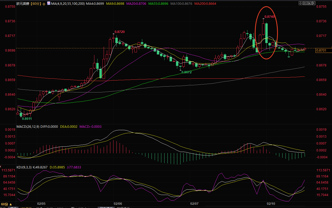Click the jump-to-start axis icon at top right
The image size is (332, 208).
(x=305, y=3)
